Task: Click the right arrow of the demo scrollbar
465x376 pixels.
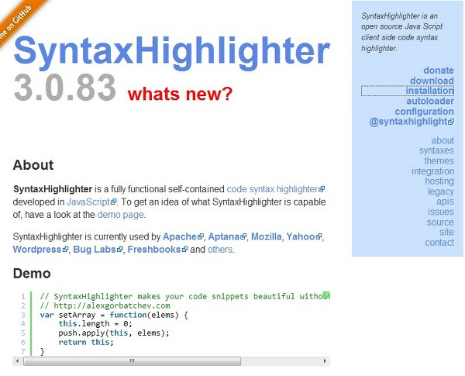Action: (325, 361)
